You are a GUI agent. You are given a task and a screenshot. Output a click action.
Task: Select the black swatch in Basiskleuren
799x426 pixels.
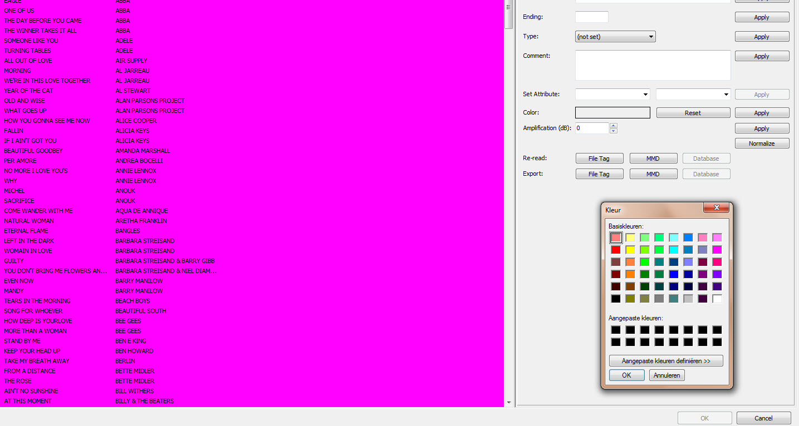click(616, 299)
